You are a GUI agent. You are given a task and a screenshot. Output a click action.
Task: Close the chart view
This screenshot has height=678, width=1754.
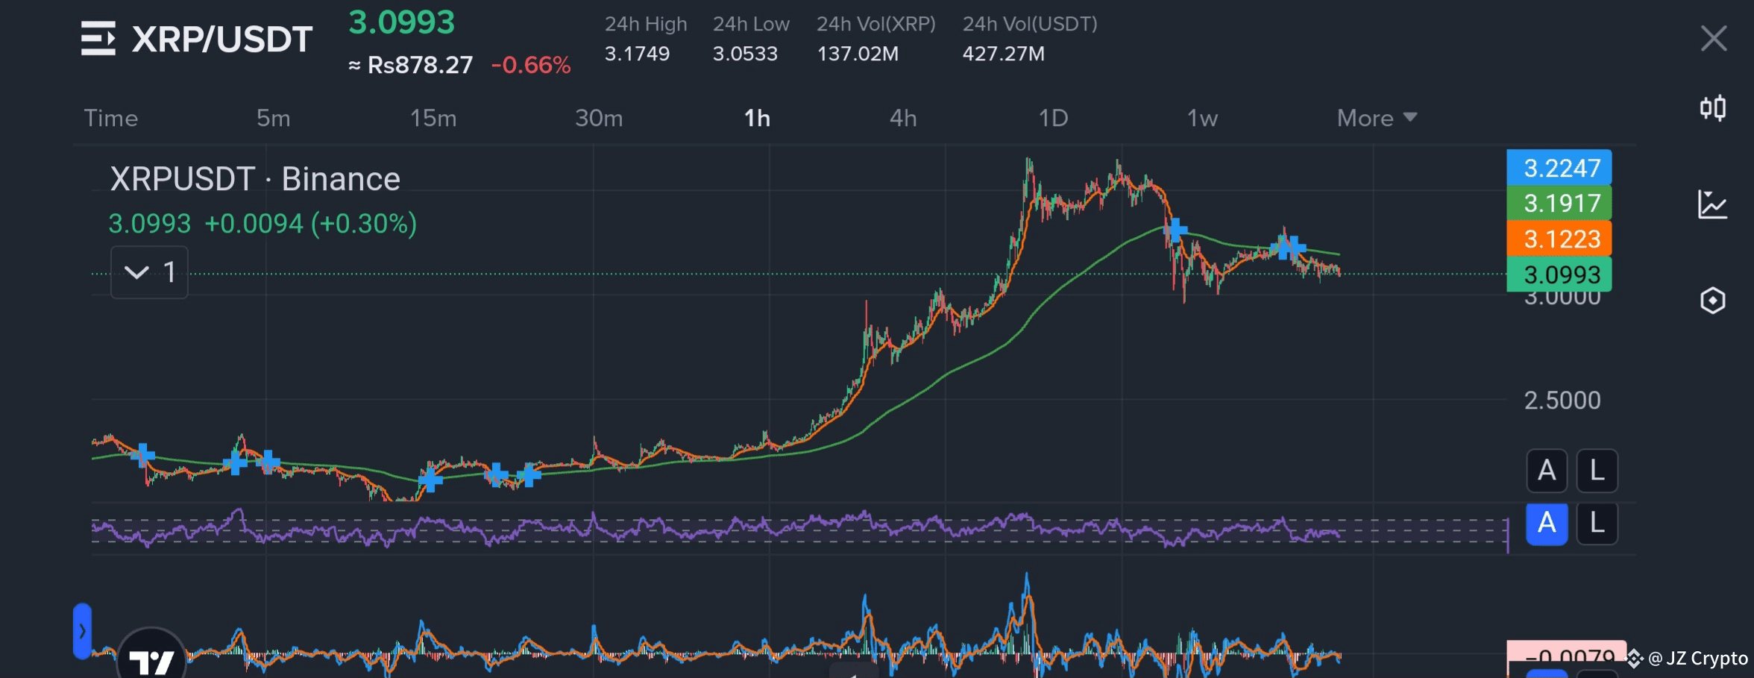coord(1714,38)
